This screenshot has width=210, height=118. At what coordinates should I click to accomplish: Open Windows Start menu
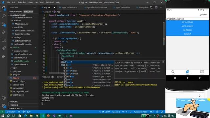(x=3, y=116)
